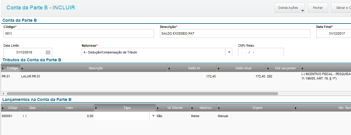Click the Tributos horizontal scrollbar thumb
The height and width of the screenshot is (135, 351).
click(142, 94)
